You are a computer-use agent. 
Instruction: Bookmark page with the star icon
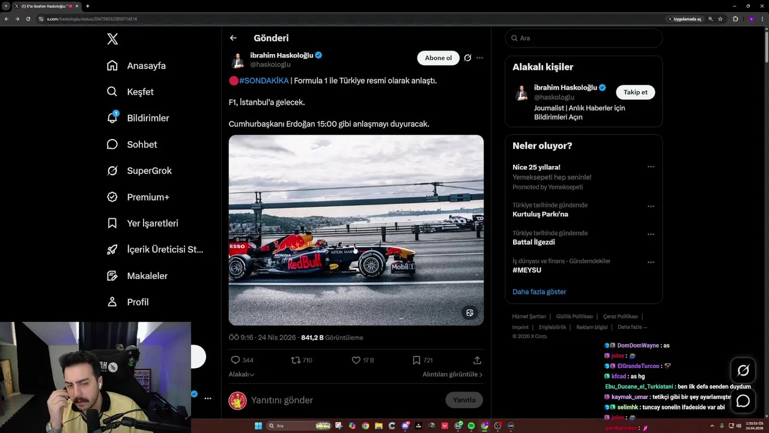click(720, 19)
